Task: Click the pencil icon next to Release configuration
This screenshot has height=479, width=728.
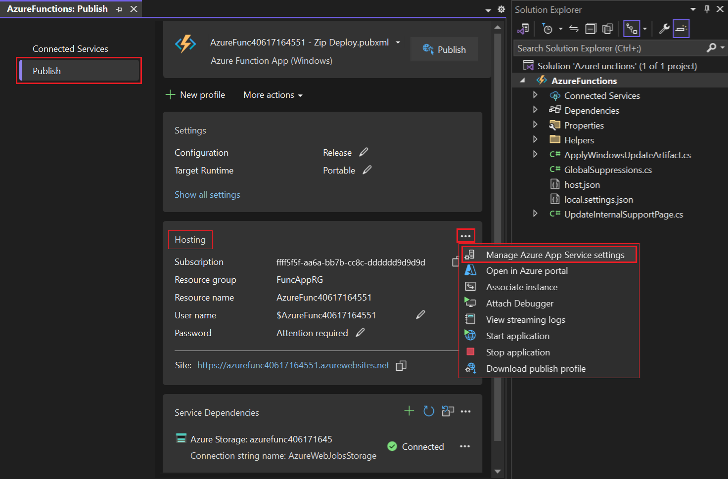Action: (364, 152)
